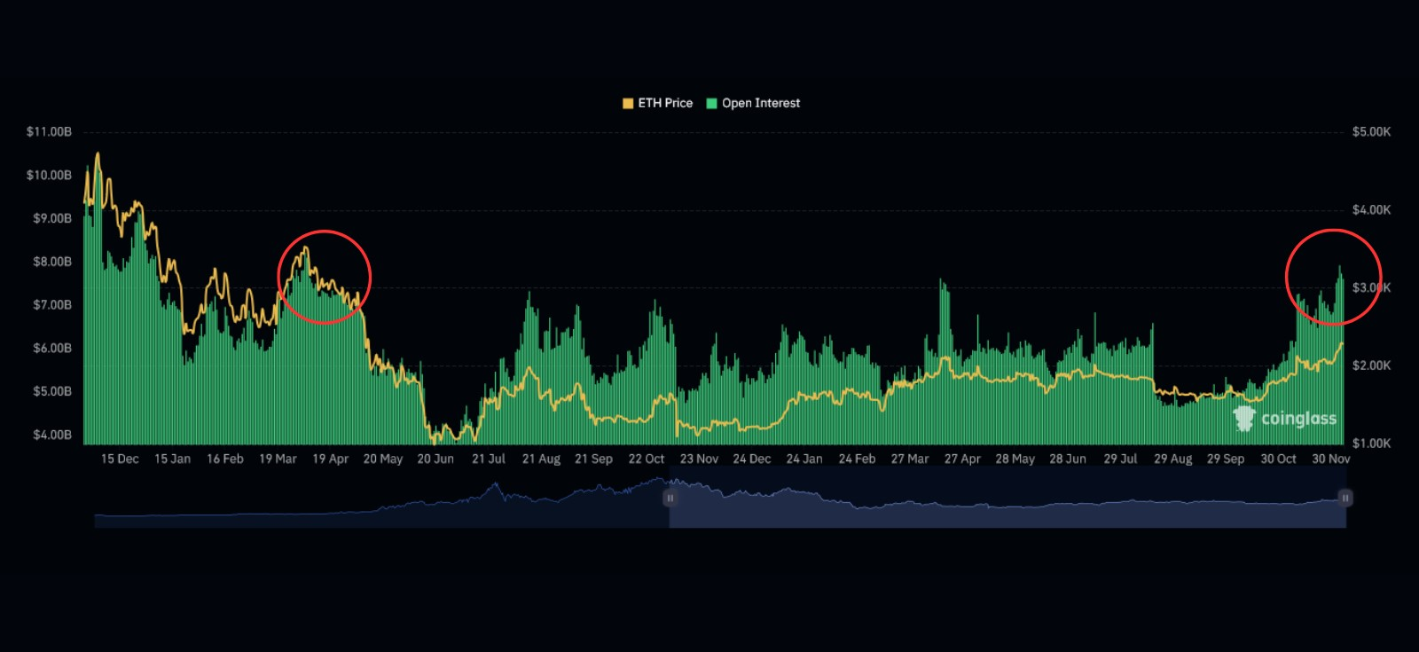The image size is (1419, 652).
Task: Click the 29 Aug date label
Action: pos(1172,460)
